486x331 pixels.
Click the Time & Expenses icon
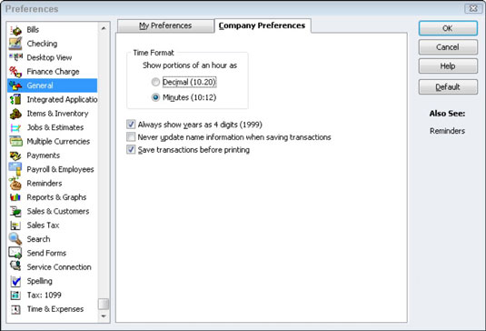click(15, 309)
